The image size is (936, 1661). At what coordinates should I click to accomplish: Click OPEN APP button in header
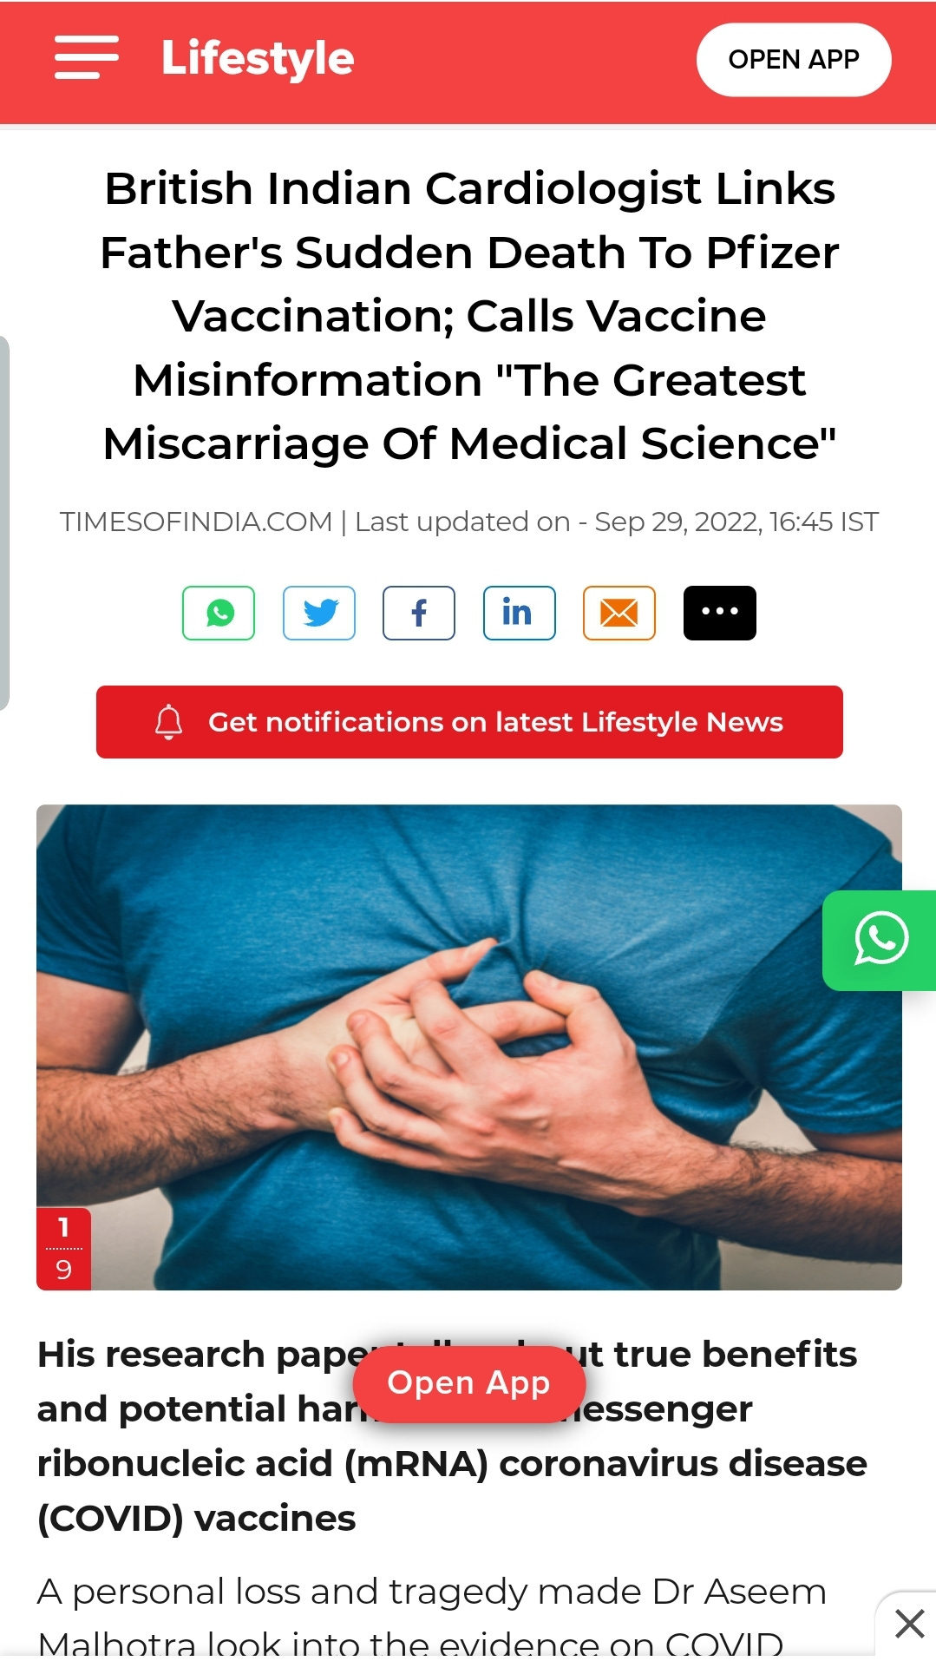pos(794,59)
